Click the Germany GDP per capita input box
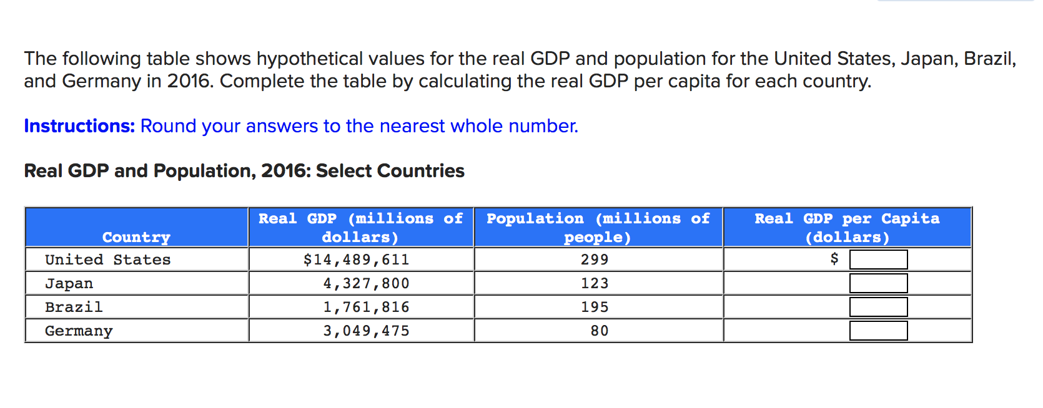Viewport: 1043px width, 408px height. pyautogui.click(x=877, y=330)
